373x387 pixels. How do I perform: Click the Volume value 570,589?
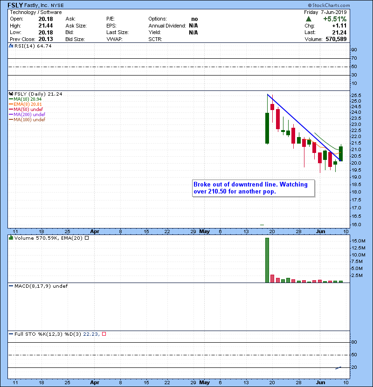click(336, 39)
